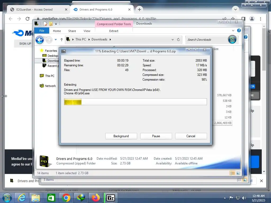Show hidden tray icons arrow
Viewport: 271px width, 203px height.
coord(224,198)
